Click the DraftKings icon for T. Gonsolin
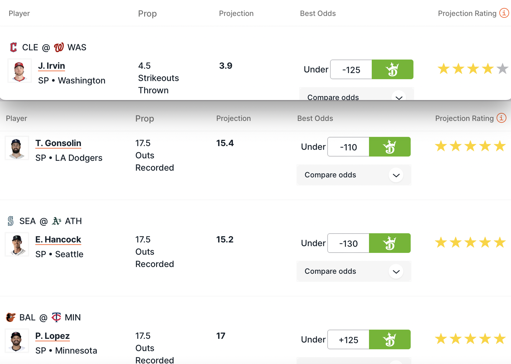 (390, 147)
